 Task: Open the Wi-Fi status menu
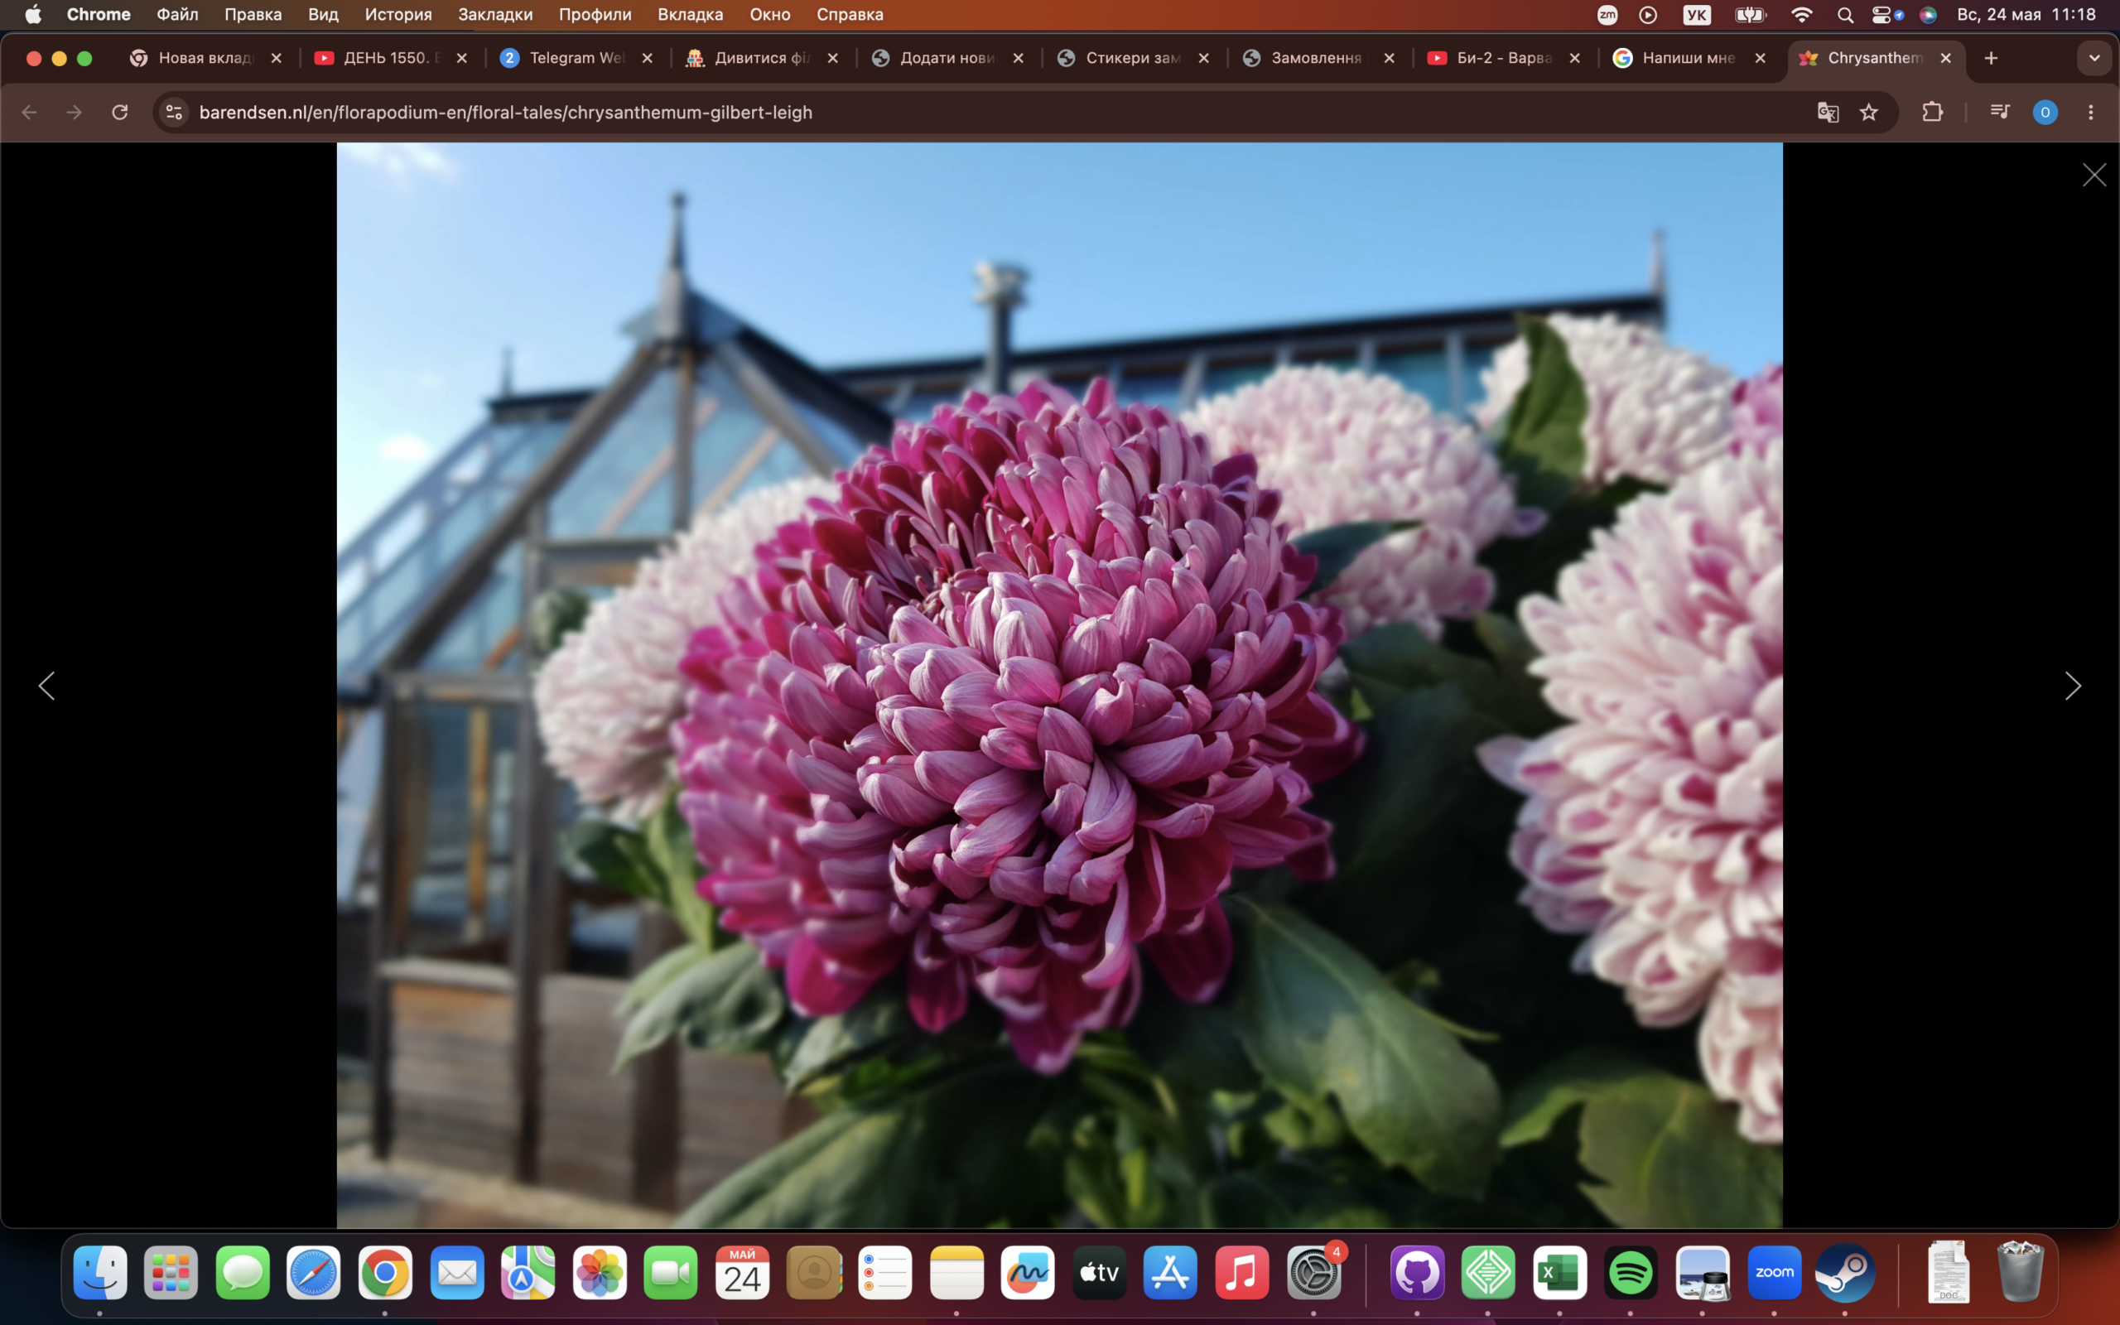point(1801,14)
